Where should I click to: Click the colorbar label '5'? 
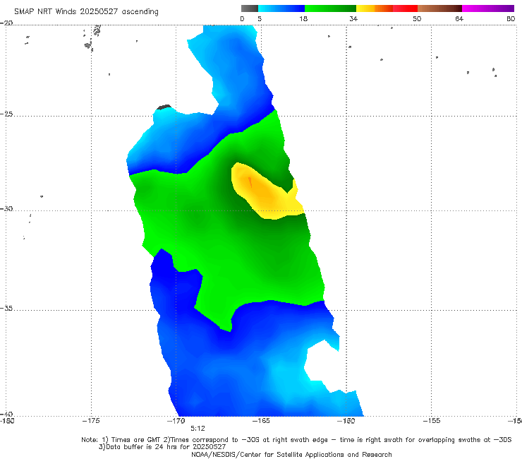(260, 18)
